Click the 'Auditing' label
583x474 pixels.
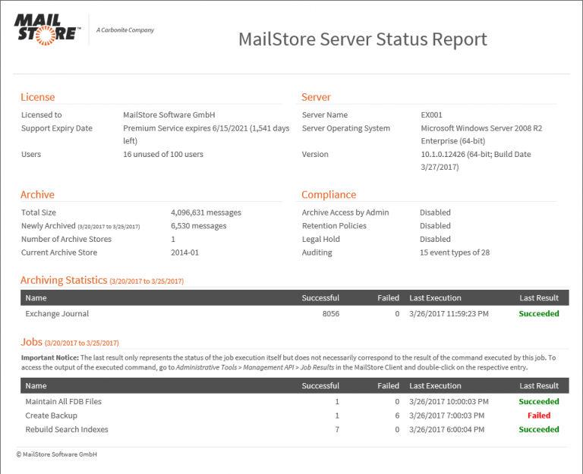(317, 253)
